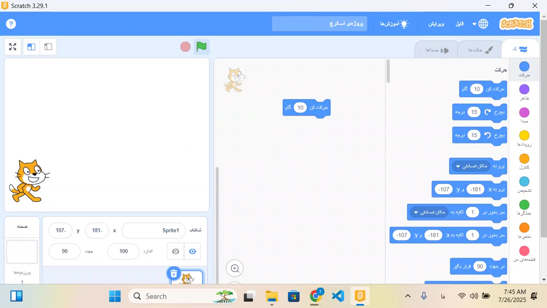The image size is (547, 308).
Task: Click the sprite size field showing 100
Action: (124, 251)
